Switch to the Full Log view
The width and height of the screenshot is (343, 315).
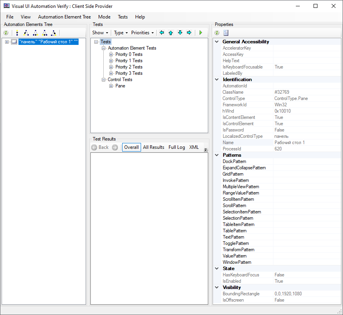[x=176, y=147]
